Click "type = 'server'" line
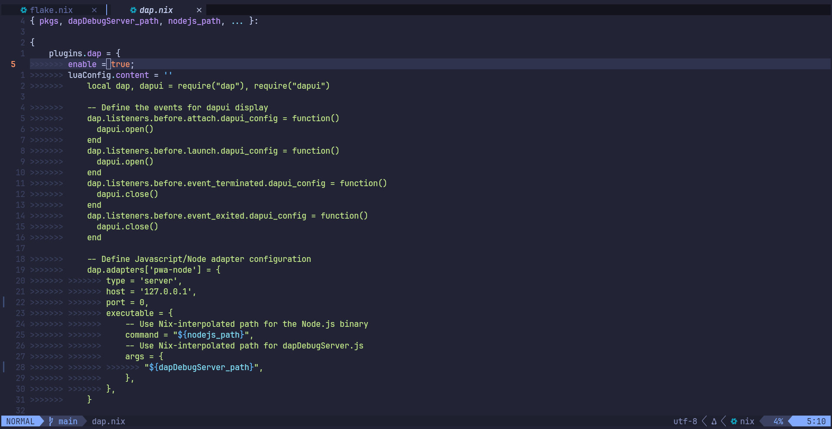 tap(144, 281)
